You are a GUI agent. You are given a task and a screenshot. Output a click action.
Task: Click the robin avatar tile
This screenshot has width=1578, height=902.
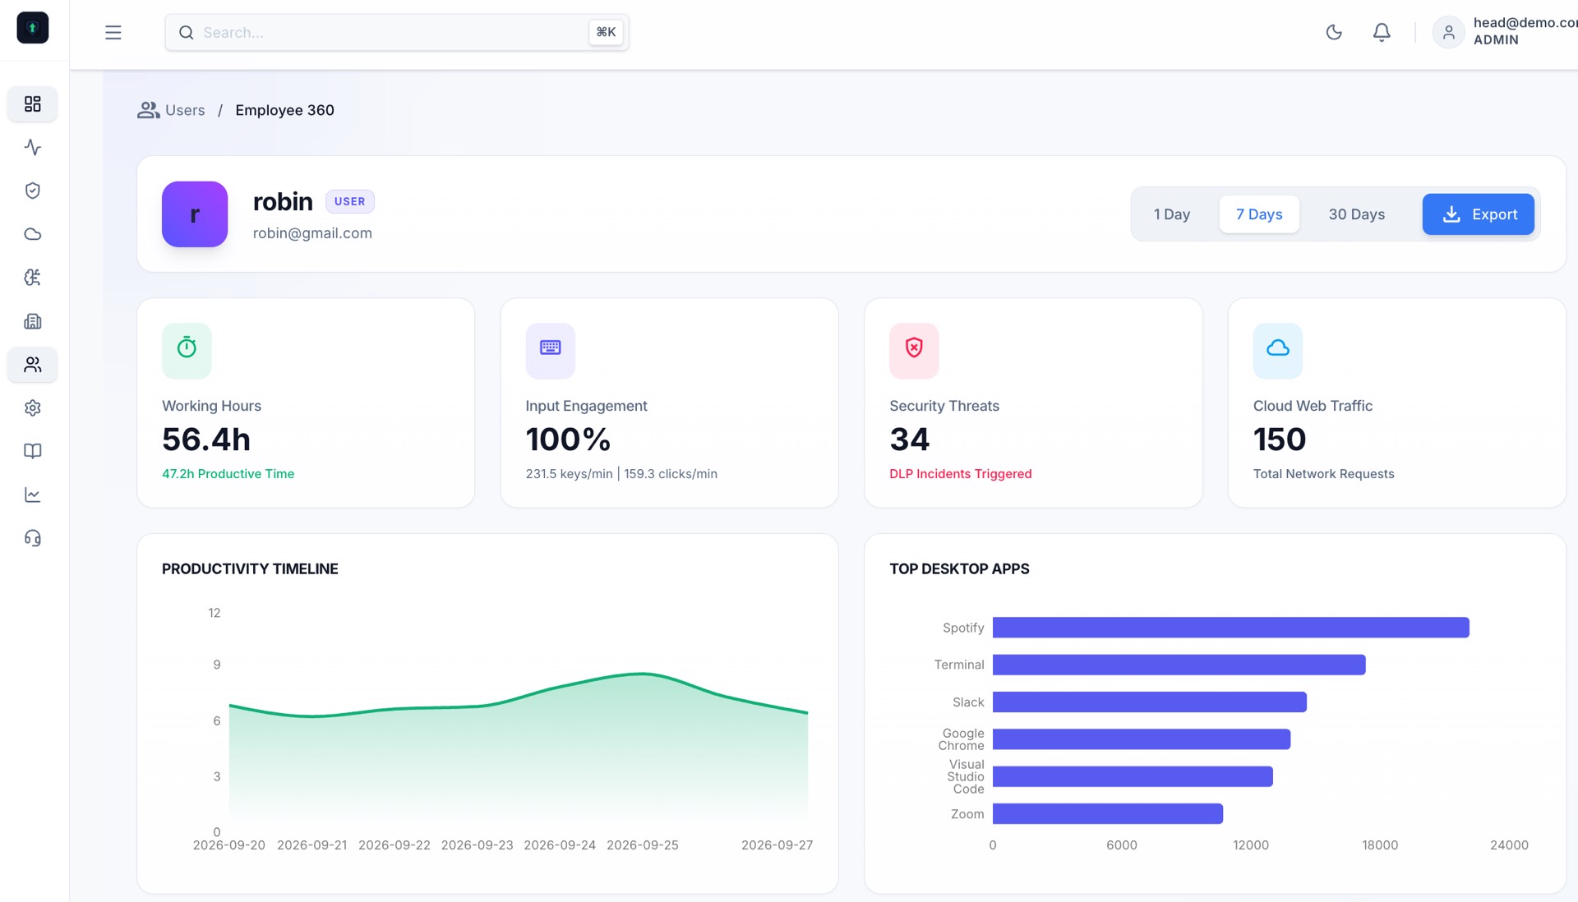coord(195,214)
